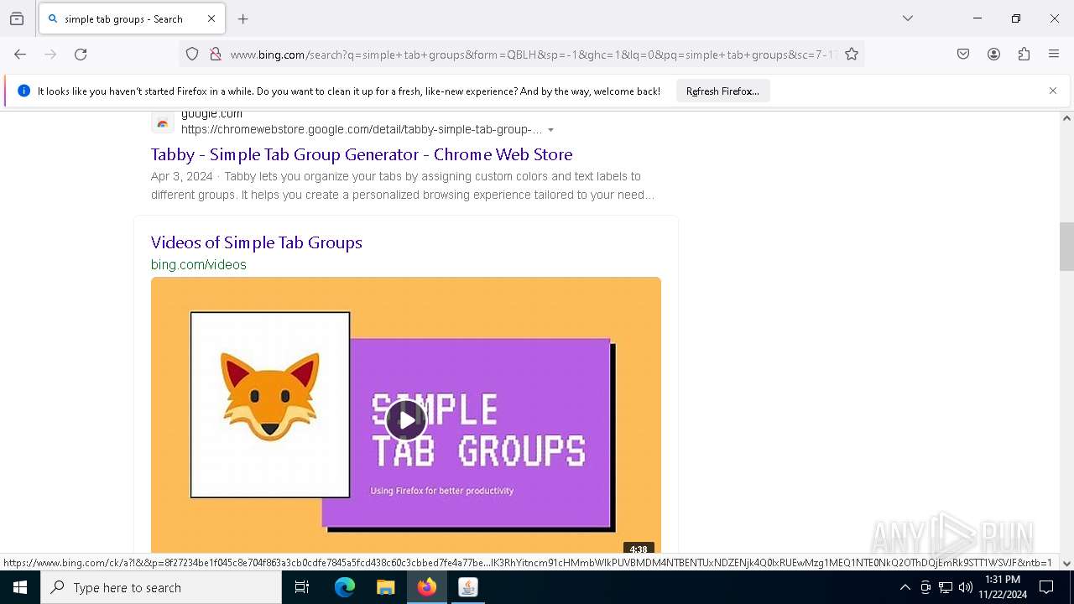Open Firefox application hamburger menu
Screen dimensions: 1074x604
tap(1054, 55)
